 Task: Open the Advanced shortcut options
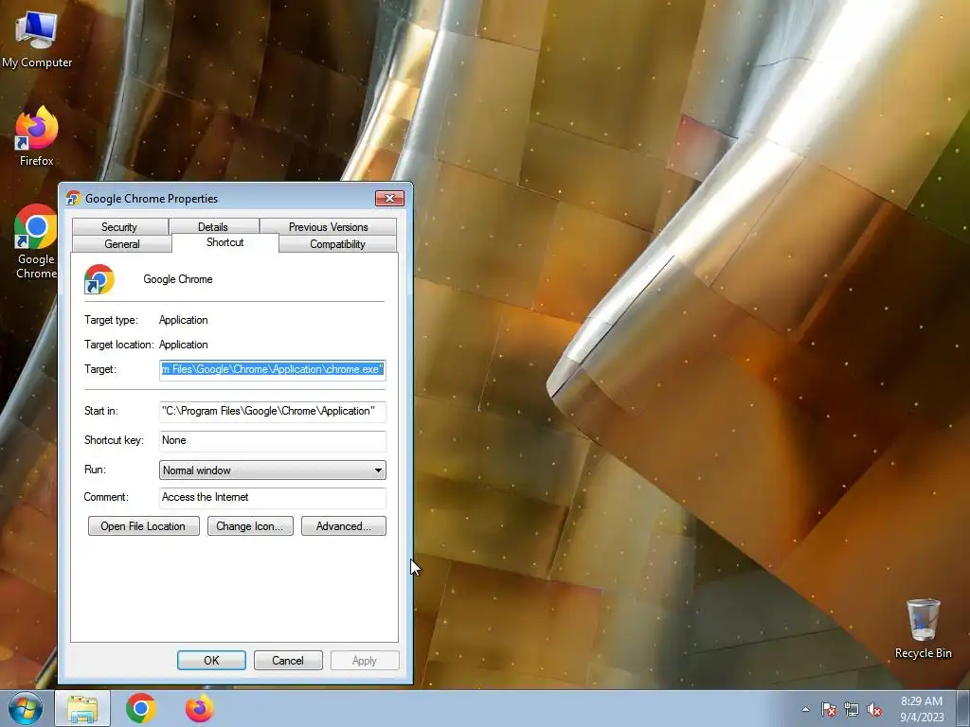coord(344,526)
